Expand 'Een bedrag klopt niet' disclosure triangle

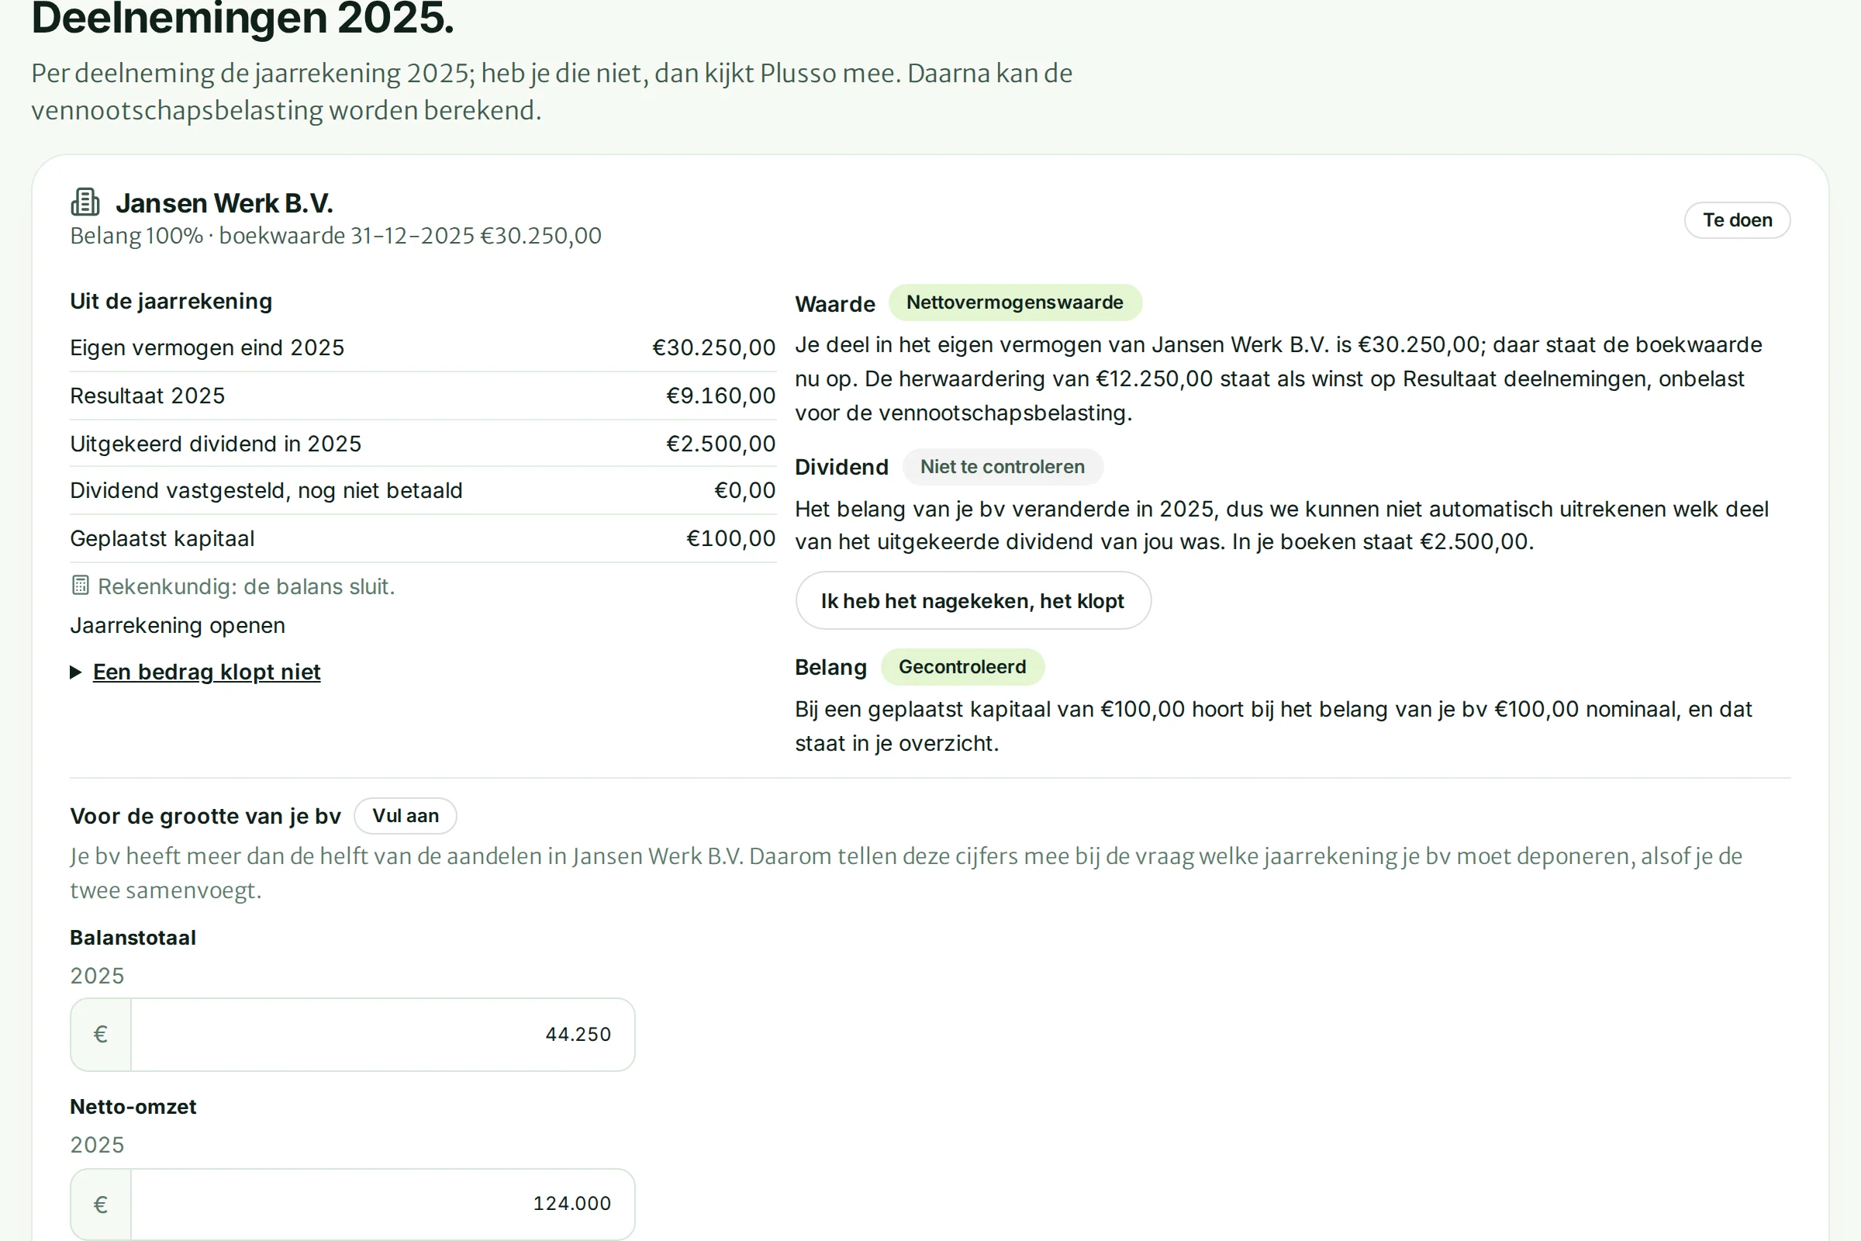76,672
